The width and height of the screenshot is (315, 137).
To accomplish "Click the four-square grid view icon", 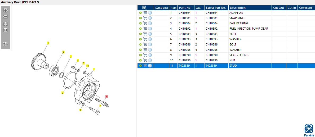I will (6, 24).
